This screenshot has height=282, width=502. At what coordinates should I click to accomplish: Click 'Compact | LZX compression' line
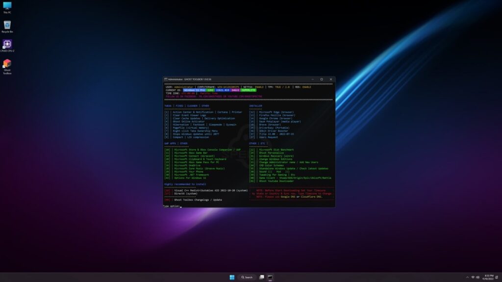coord(187,137)
